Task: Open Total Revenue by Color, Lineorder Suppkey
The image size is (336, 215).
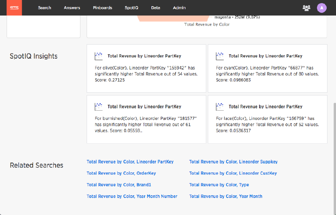Action: pos(233,162)
